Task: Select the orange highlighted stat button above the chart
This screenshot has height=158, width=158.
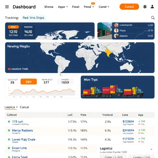Action: pyautogui.click(x=29, y=82)
